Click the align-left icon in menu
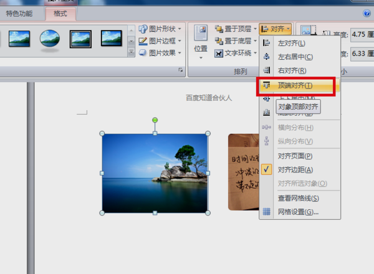Screen dimensions: 374x274 point(266,43)
